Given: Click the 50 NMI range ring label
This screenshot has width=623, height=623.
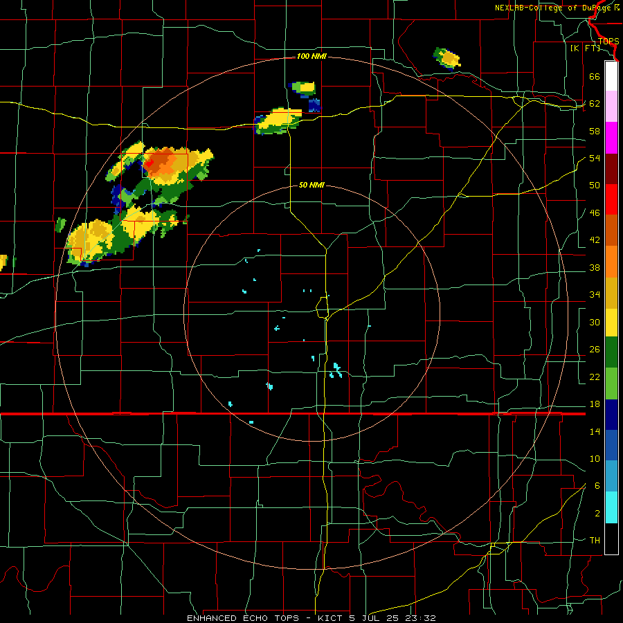Looking at the screenshot, I should coord(311,185).
